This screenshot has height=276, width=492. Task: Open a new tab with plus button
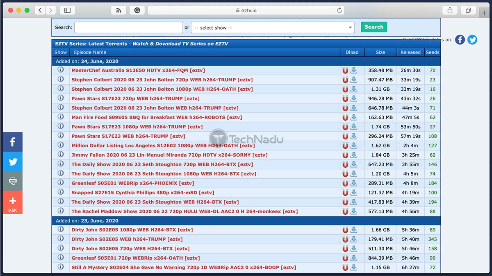tap(485, 13)
